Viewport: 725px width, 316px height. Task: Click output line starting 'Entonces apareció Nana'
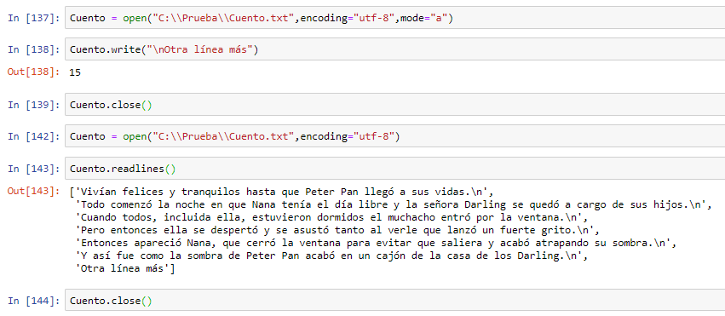click(375, 243)
